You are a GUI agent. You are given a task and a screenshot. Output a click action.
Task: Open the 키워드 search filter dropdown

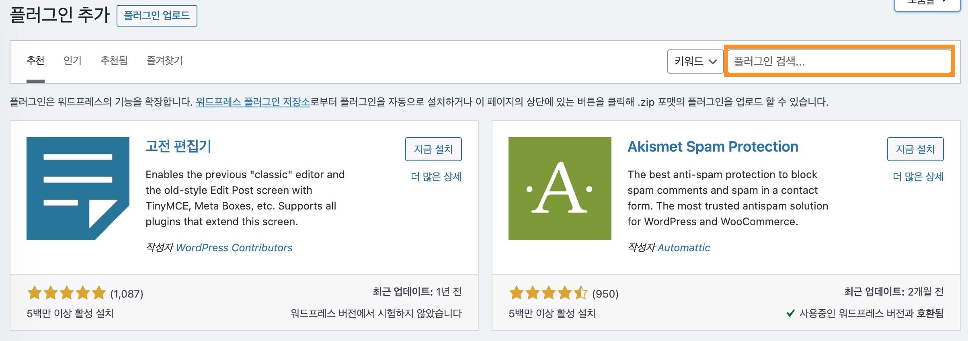point(695,61)
